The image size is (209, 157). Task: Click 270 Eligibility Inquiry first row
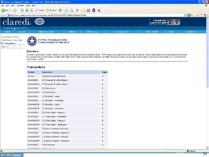tap(51, 97)
